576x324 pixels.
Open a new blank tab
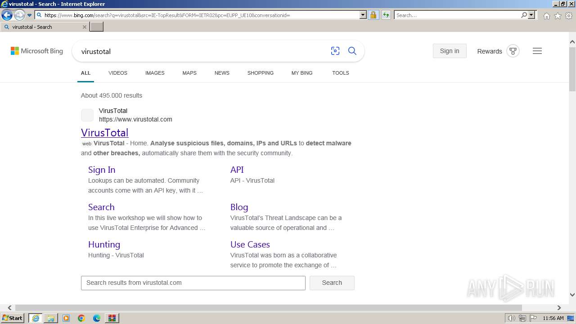(97, 27)
